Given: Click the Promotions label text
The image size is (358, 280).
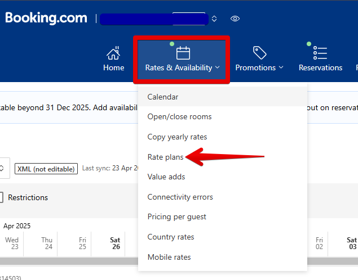Looking at the screenshot, I should [x=255, y=67].
